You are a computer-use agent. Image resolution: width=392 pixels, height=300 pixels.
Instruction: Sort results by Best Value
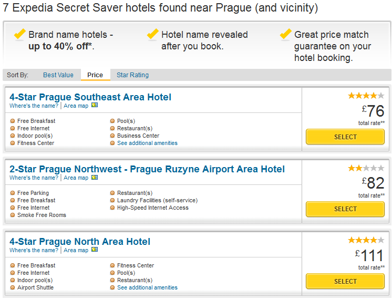[58, 75]
